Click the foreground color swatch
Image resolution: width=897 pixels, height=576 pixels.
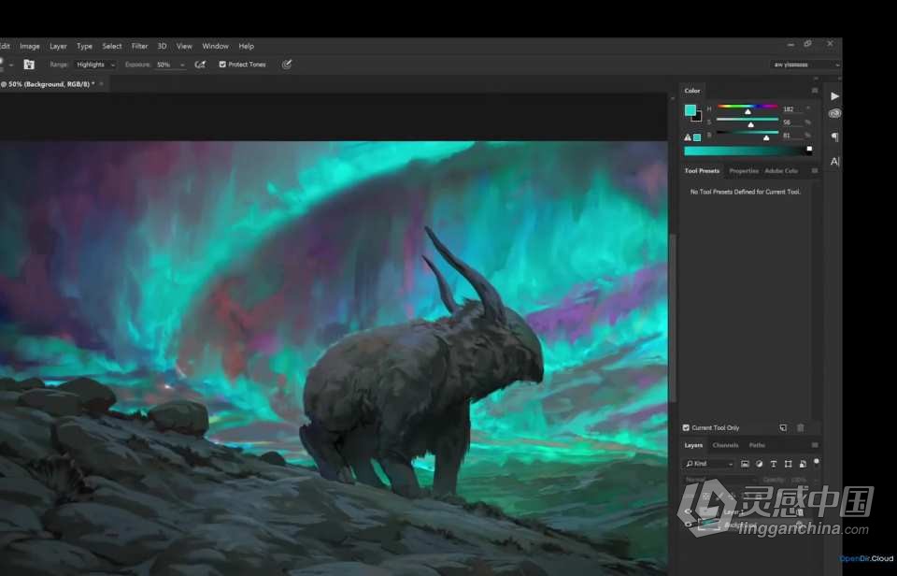(x=690, y=110)
